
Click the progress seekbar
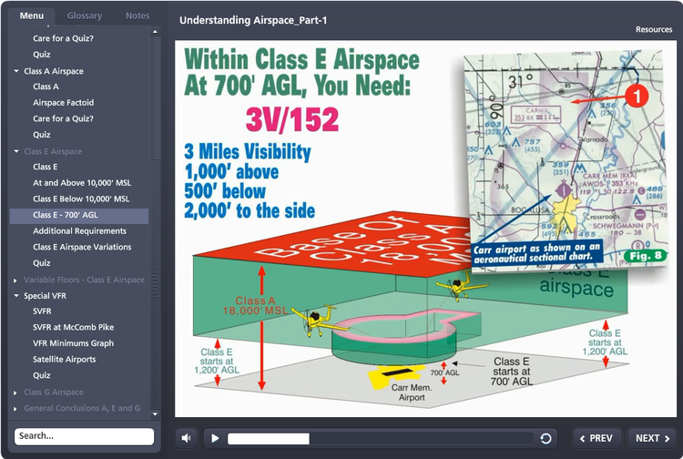tap(381, 438)
